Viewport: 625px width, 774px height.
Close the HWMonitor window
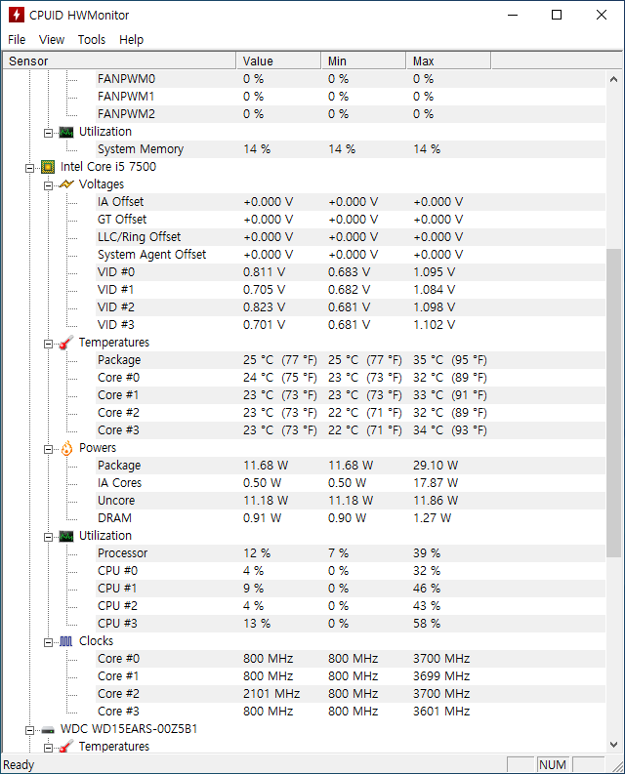[602, 15]
